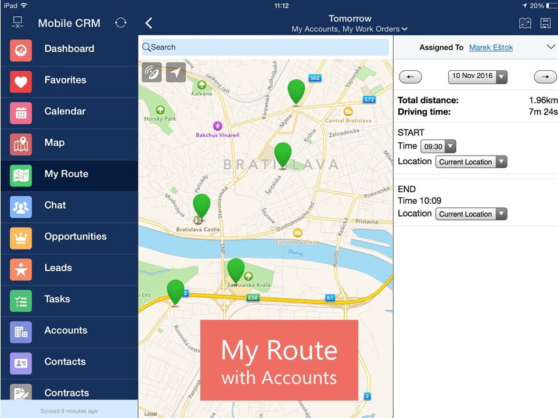Click the Favorites heart icon
The image size is (558, 418).
click(x=21, y=82)
